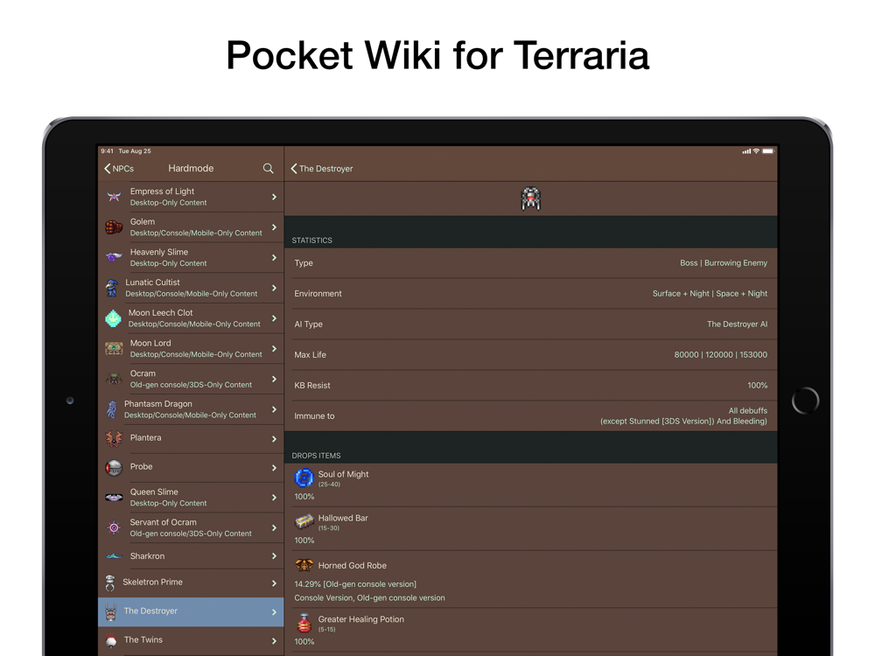Tap the Max Life value 80000 | 120000 | 153000
The width and height of the screenshot is (875, 656).
pyautogui.click(x=720, y=355)
